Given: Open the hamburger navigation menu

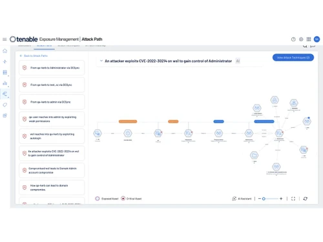Looking at the screenshot, I should click(x=5, y=39).
